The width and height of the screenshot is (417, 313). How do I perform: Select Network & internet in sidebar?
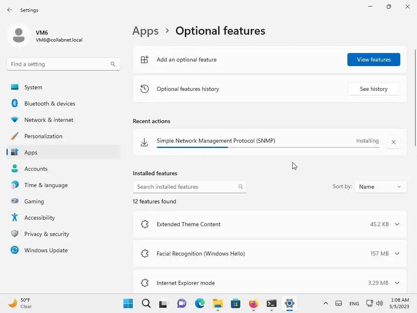[49, 120]
